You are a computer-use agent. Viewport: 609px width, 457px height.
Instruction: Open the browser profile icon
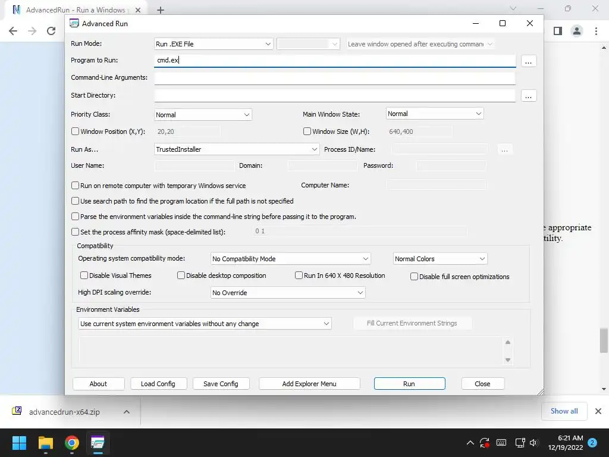(577, 31)
